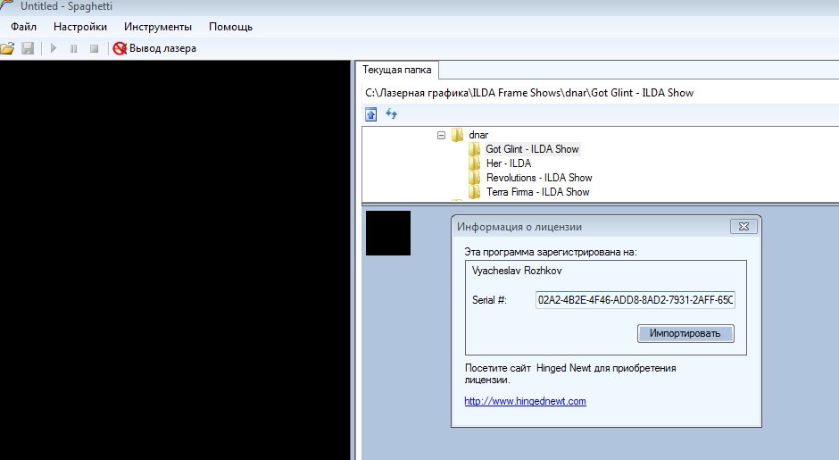Select the Terra Firma - ILDA Show folder

(x=537, y=192)
